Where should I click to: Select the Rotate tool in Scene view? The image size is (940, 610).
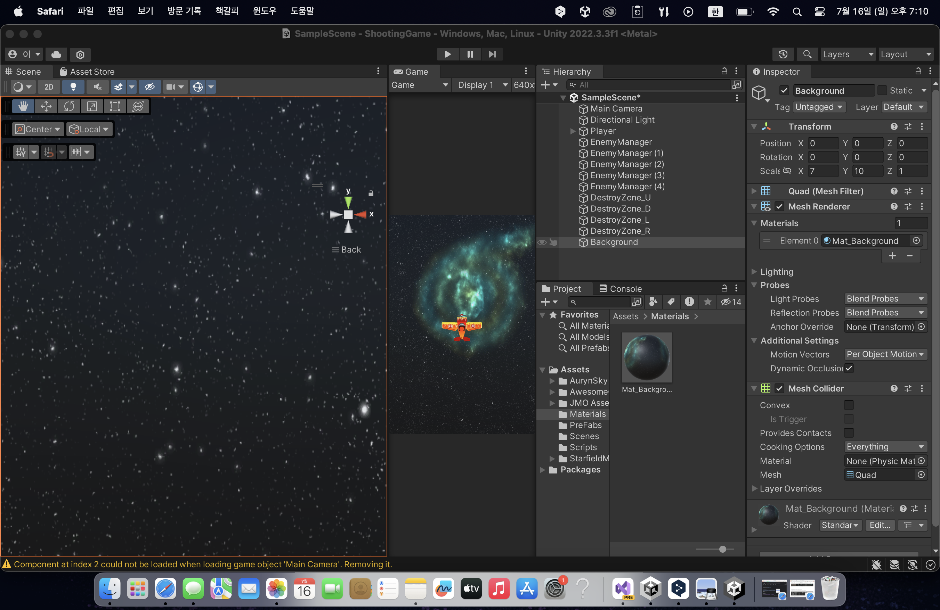[69, 106]
